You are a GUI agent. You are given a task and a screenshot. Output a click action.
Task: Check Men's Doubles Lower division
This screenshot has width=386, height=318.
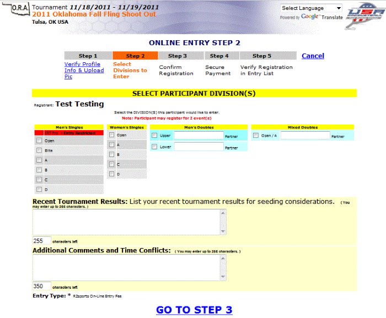(x=154, y=147)
